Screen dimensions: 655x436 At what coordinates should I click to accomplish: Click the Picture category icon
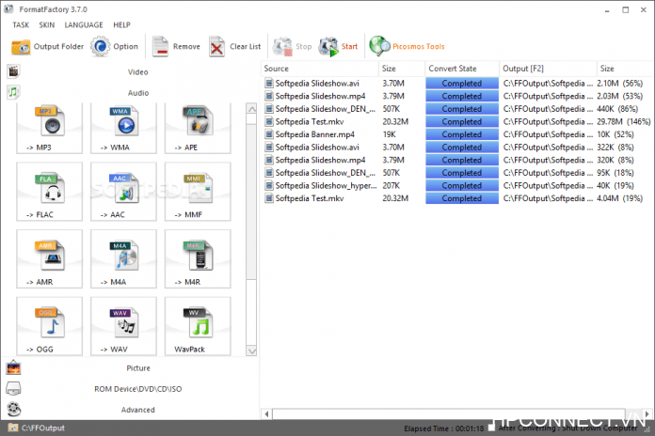13,368
